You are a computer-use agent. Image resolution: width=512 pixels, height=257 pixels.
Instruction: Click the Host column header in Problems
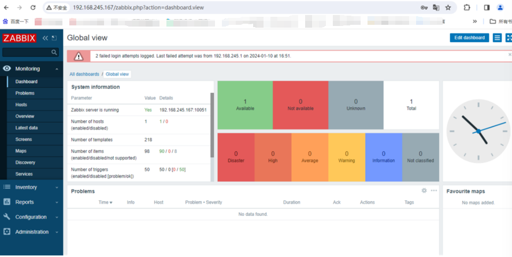pos(158,202)
